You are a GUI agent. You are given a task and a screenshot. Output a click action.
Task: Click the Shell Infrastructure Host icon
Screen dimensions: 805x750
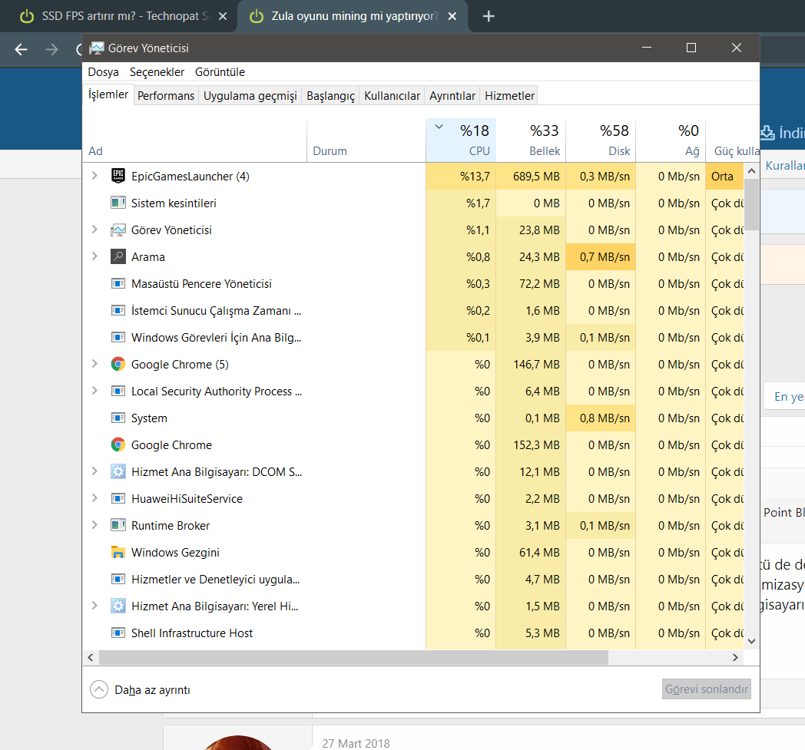pos(118,633)
